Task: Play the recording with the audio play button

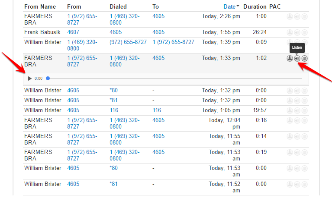Action: [x=29, y=79]
